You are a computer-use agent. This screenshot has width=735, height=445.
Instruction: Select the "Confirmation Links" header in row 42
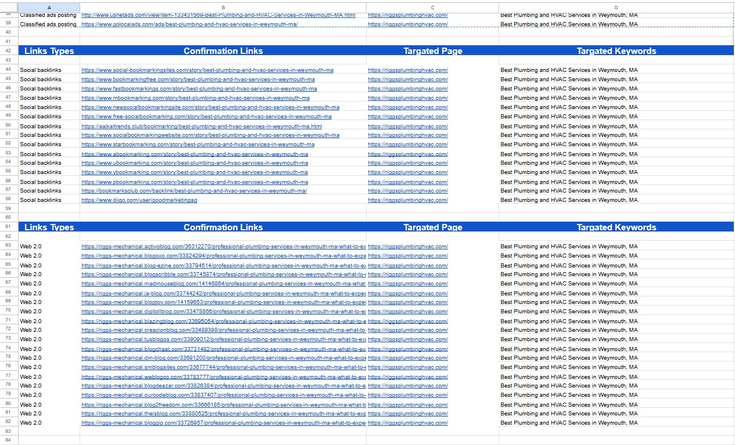[x=223, y=51]
